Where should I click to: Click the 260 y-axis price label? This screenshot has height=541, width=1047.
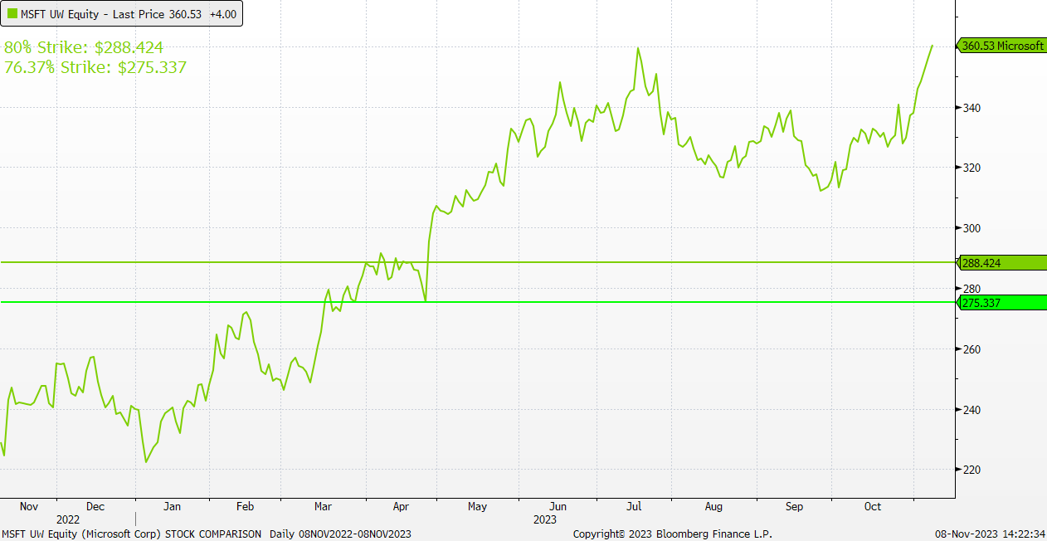click(972, 349)
